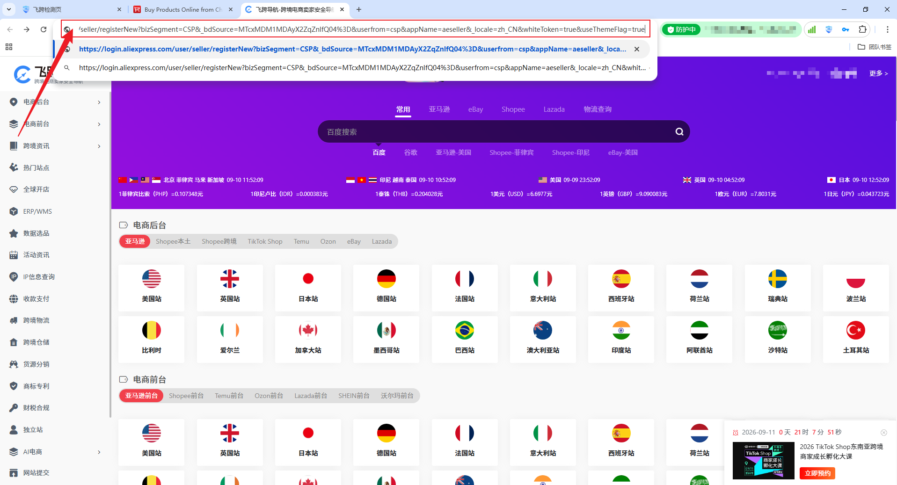Expand the 跨境资讯 sidebar chevron
The height and width of the screenshot is (485, 897).
[x=99, y=146]
